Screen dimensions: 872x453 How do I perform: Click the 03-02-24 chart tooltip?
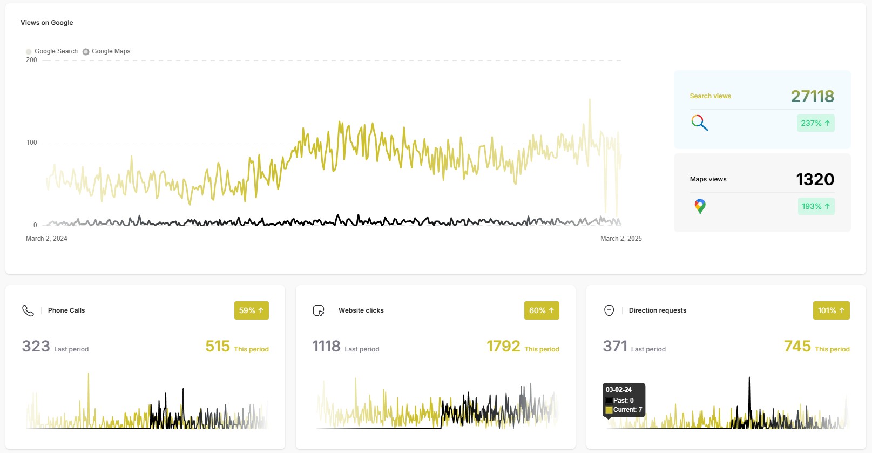pos(624,400)
